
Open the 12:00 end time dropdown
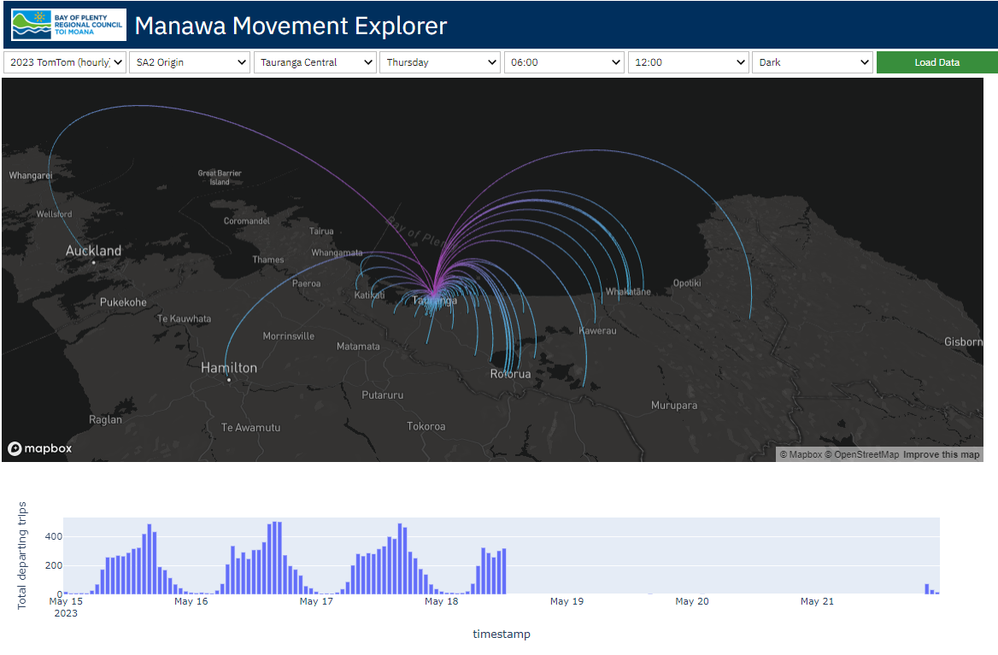[x=690, y=62]
